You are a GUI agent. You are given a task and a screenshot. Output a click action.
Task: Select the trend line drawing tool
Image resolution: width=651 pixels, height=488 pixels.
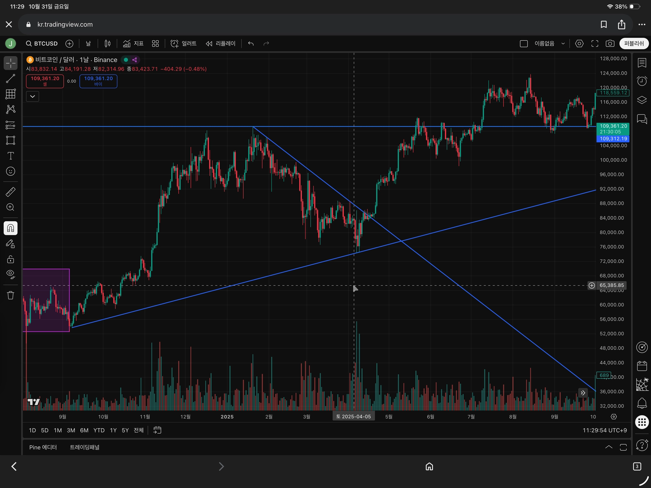(x=11, y=79)
